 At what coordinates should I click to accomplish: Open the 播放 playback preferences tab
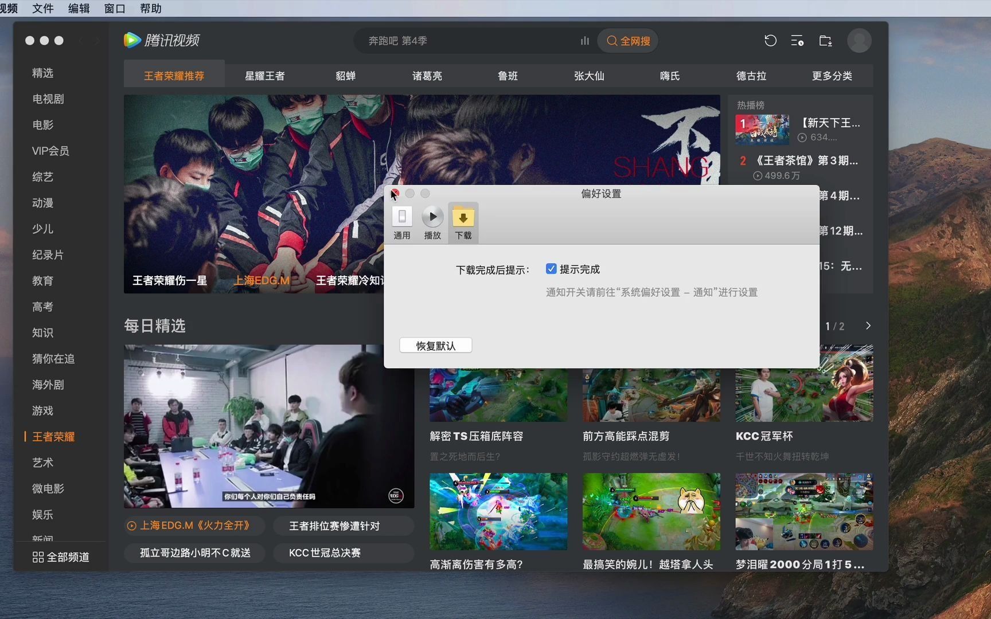click(432, 223)
